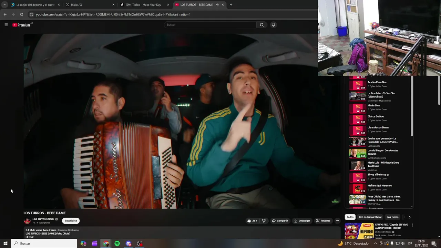The image size is (441, 248).
Task: Open Spotify from the taskbar
Action: point(117,244)
